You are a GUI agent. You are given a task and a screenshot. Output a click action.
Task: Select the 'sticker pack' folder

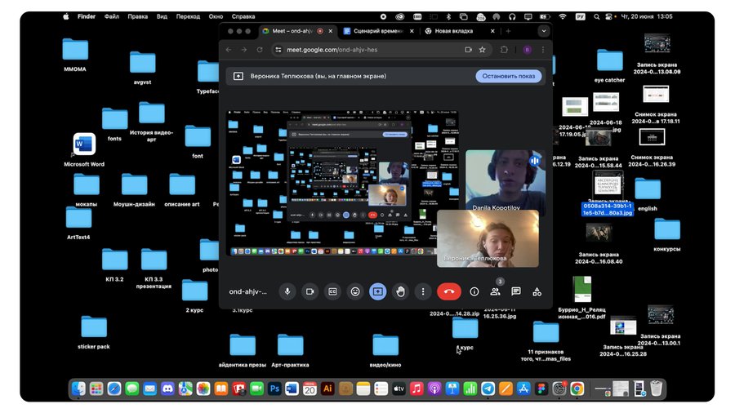(94, 332)
